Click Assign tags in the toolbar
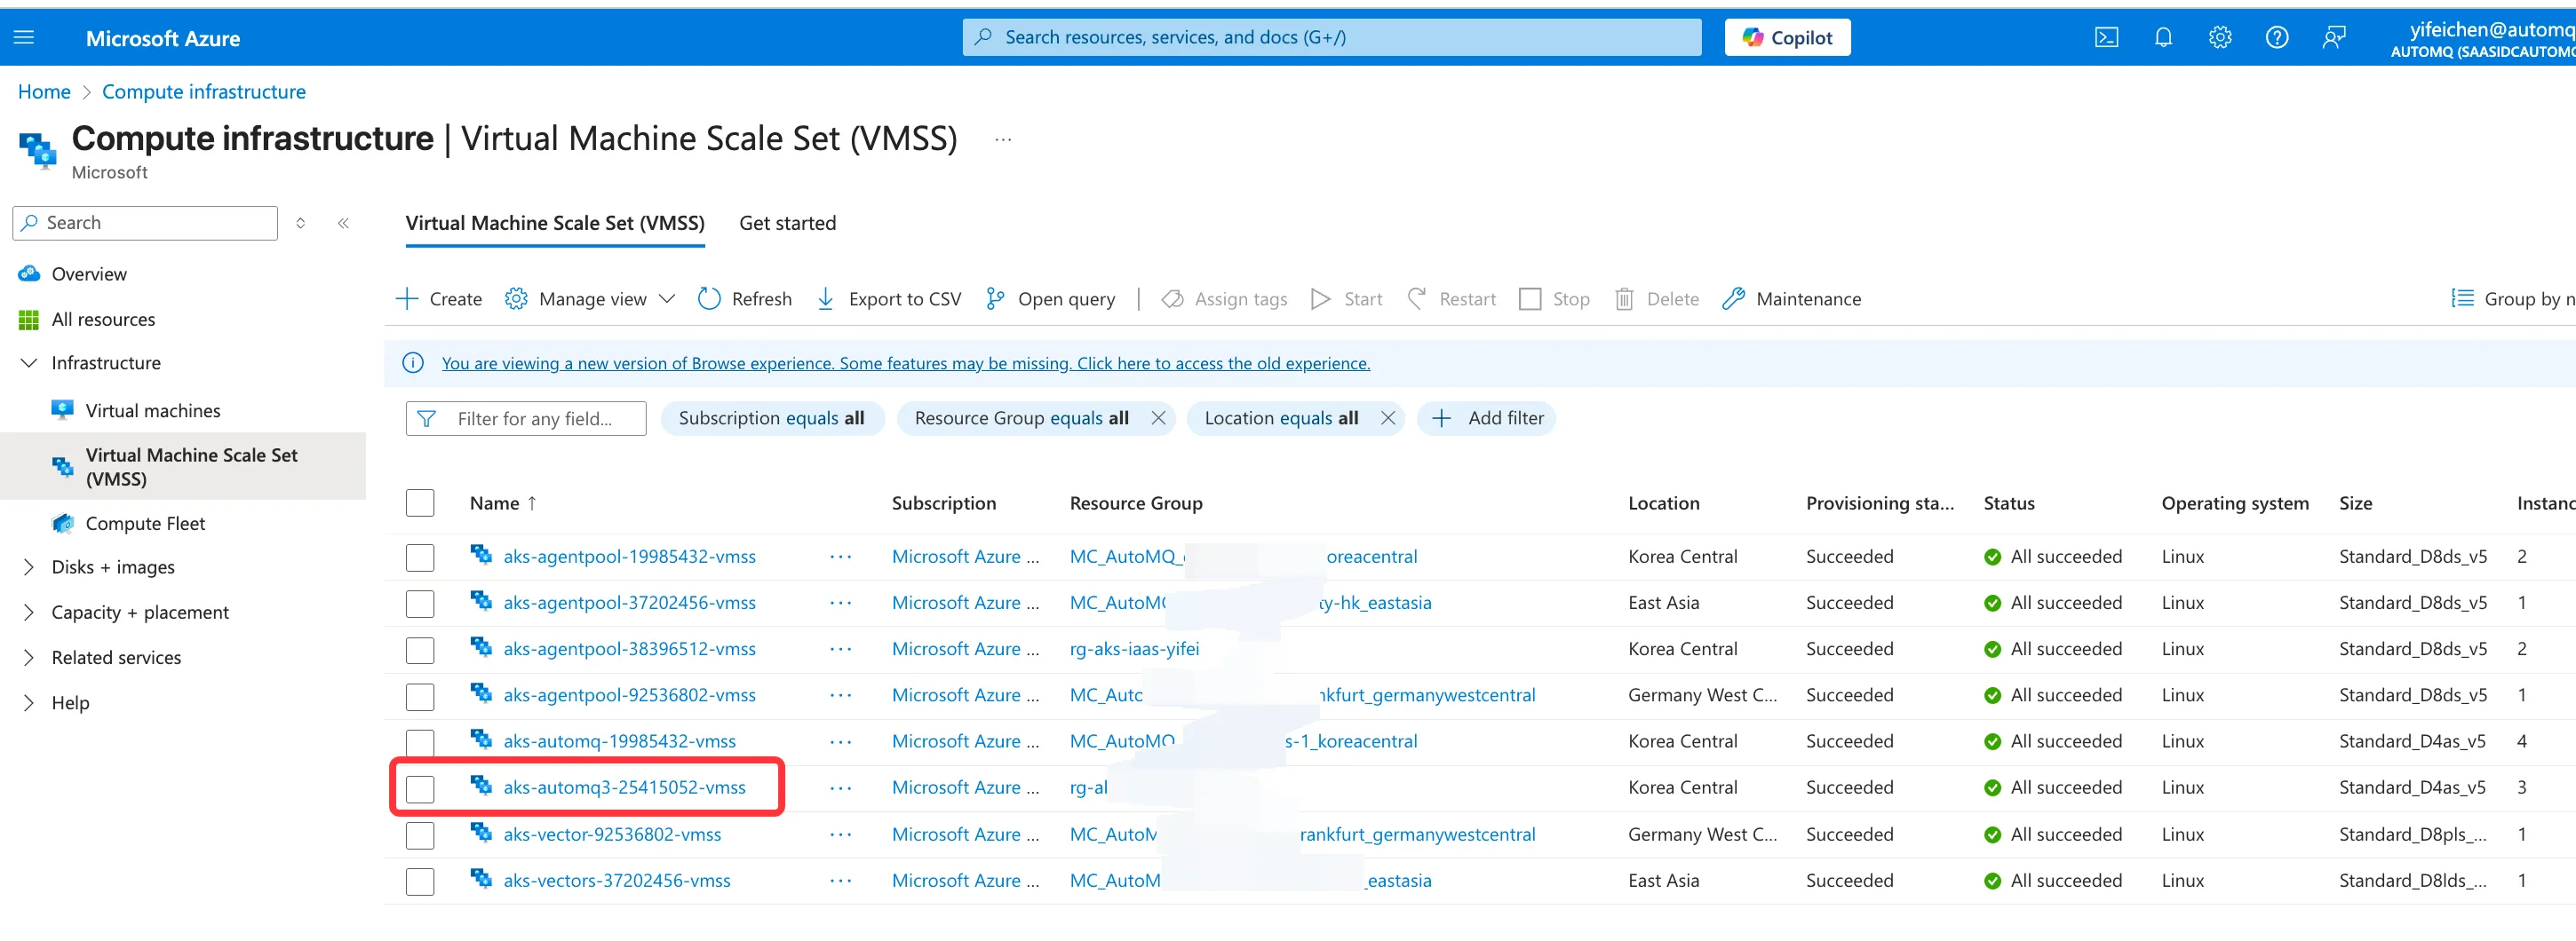Screen dimensions: 2576x941 point(1224,298)
